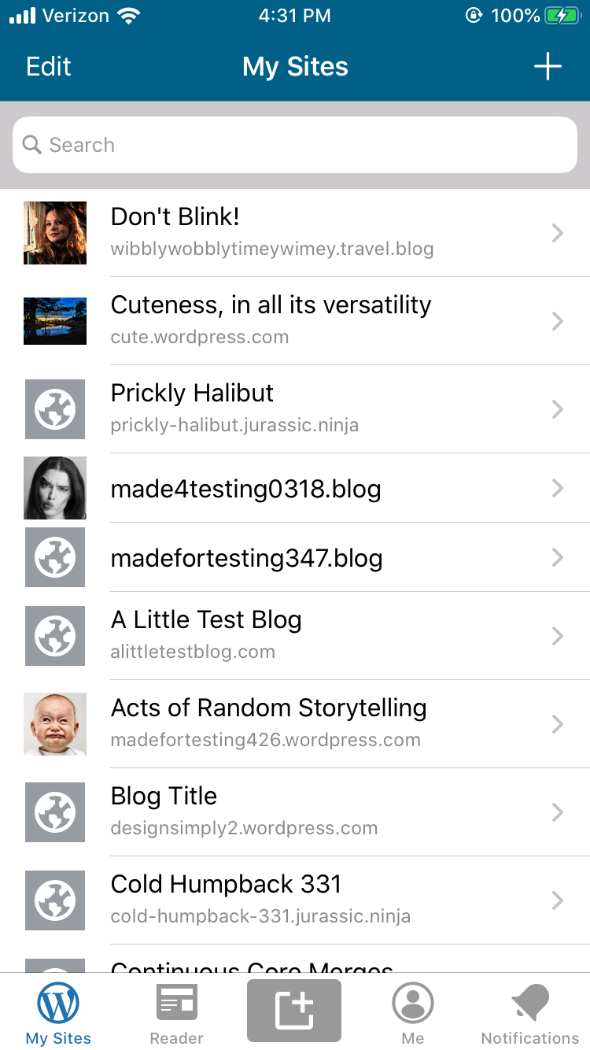Image resolution: width=590 pixels, height=1050 pixels.
Task: Open chevron for A Little Test Blog
Action: click(x=558, y=636)
